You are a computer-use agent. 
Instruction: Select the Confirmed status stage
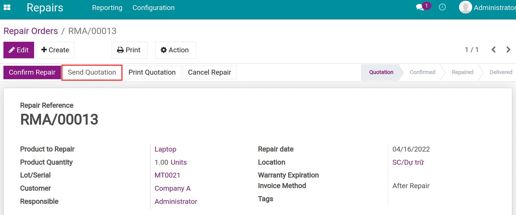(x=422, y=72)
